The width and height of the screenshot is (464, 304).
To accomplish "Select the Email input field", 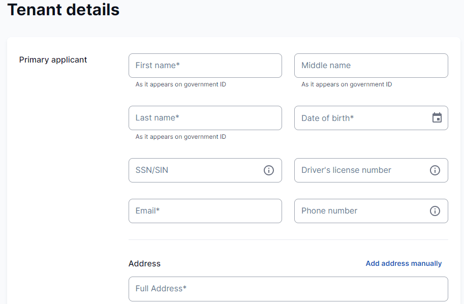I will (205, 211).
